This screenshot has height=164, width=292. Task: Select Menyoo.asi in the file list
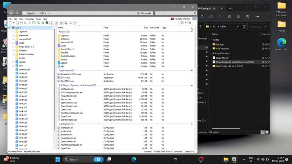click(x=66, y=99)
